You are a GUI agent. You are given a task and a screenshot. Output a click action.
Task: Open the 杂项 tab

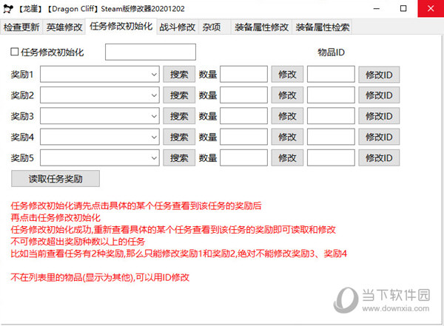215,27
